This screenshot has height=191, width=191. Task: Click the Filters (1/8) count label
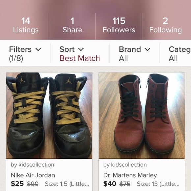[x=16, y=58]
